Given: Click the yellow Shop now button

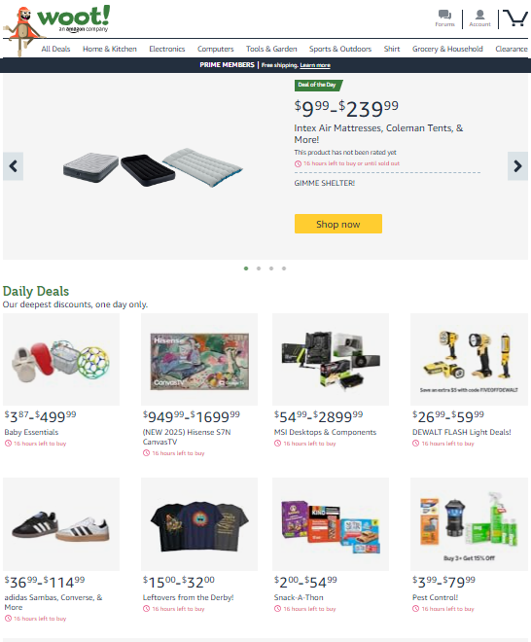Looking at the screenshot, I should [338, 224].
